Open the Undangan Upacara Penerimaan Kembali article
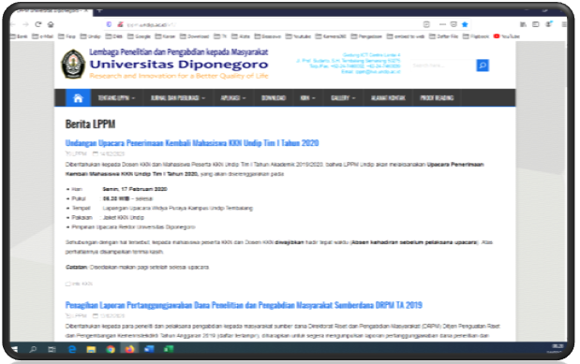Image resolution: width=580 pixels, height=364 pixels. coord(192,143)
